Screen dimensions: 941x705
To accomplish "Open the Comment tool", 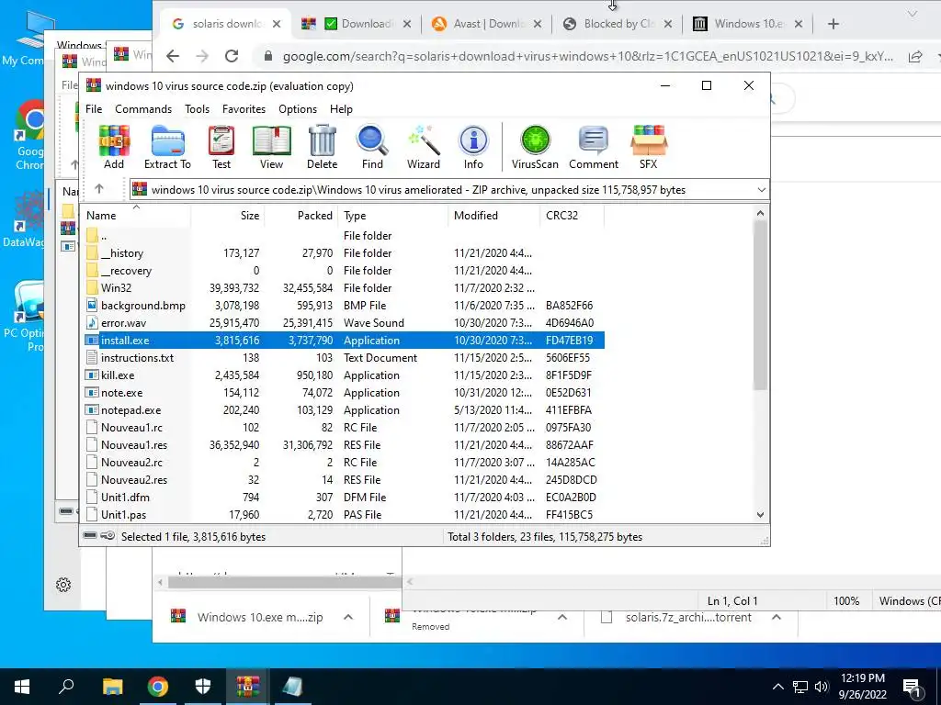I will 594,148.
